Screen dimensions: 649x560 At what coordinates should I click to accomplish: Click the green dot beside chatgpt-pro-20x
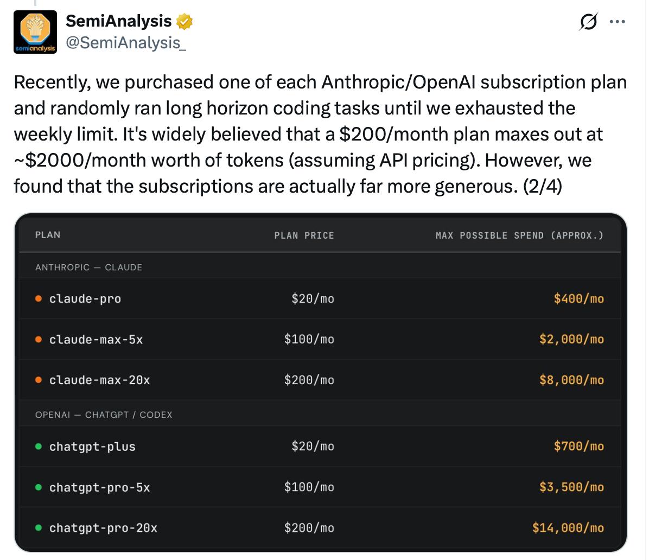pos(39,528)
